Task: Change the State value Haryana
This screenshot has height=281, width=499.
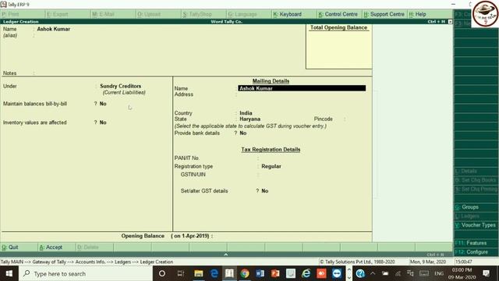Action: 249,119
